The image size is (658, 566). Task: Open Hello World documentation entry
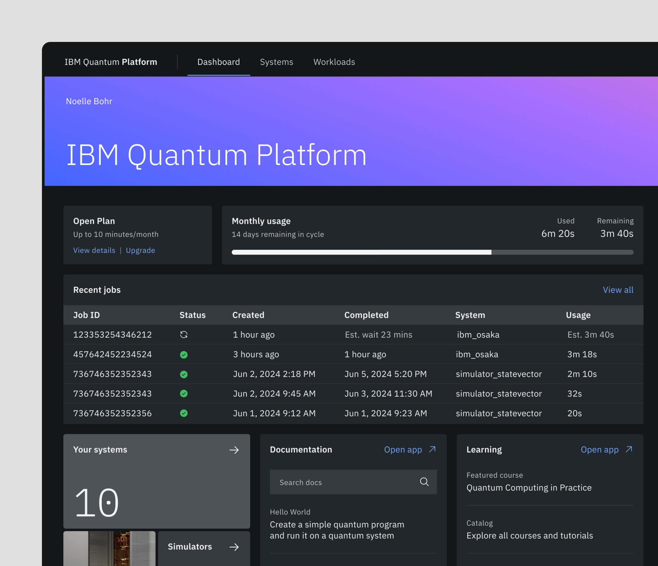337,524
